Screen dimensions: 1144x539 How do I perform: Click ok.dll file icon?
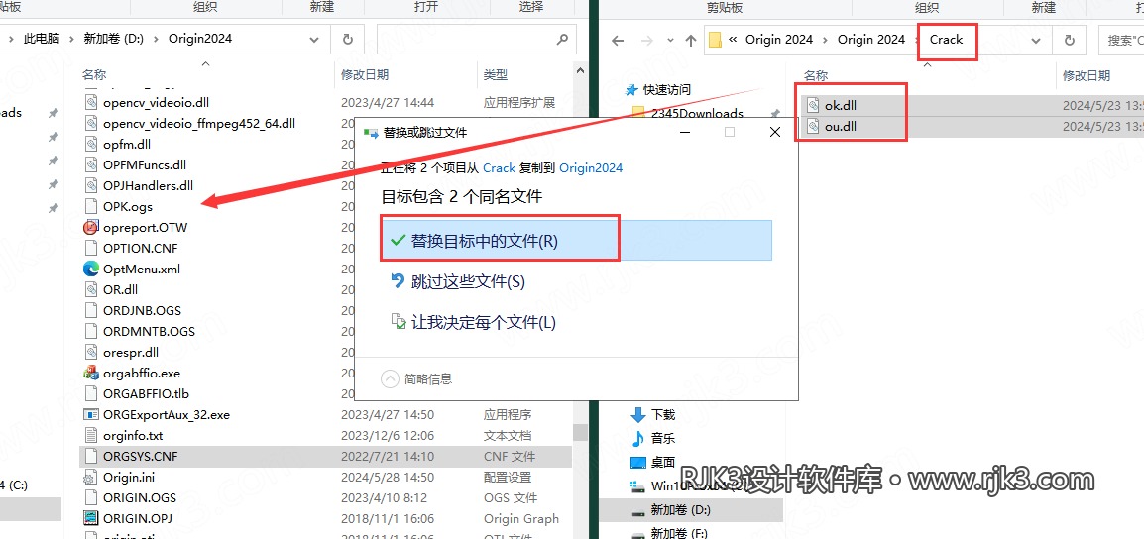pyautogui.click(x=814, y=105)
